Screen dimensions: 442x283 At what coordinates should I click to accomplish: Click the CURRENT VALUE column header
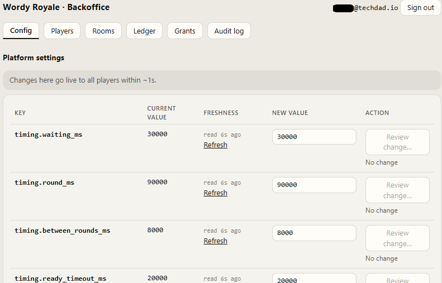(161, 113)
